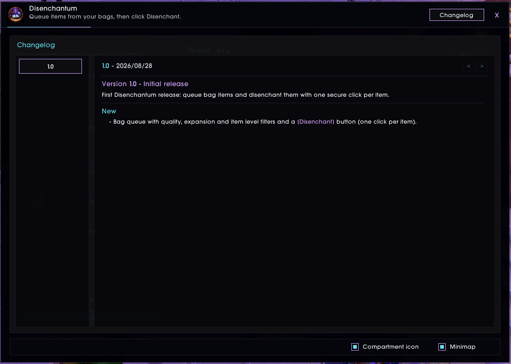Click the Disenchantum addon logo icon
The width and height of the screenshot is (511, 364).
click(x=16, y=15)
